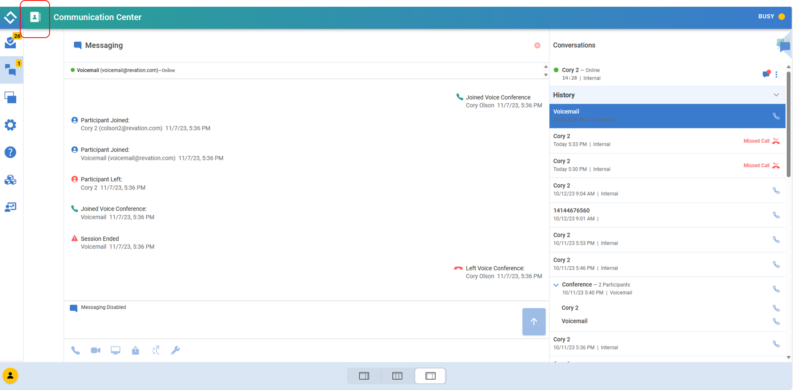
Task: Open the help question mark icon
Action: (x=10, y=152)
